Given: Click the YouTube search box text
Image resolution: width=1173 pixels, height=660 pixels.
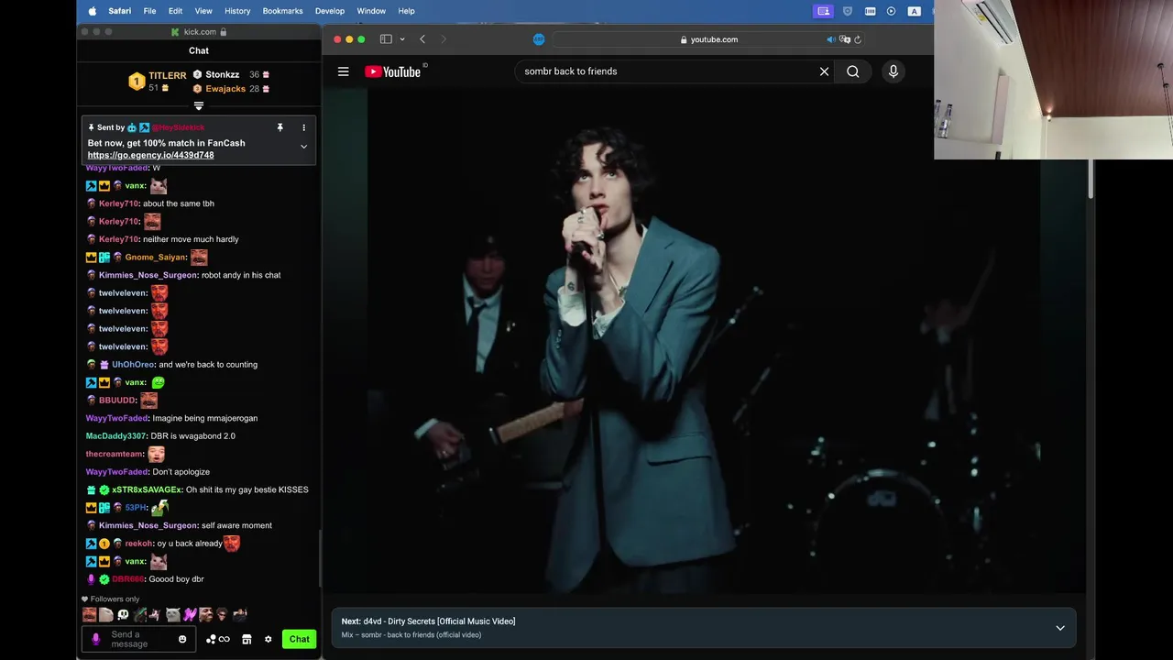Looking at the screenshot, I should click(571, 71).
